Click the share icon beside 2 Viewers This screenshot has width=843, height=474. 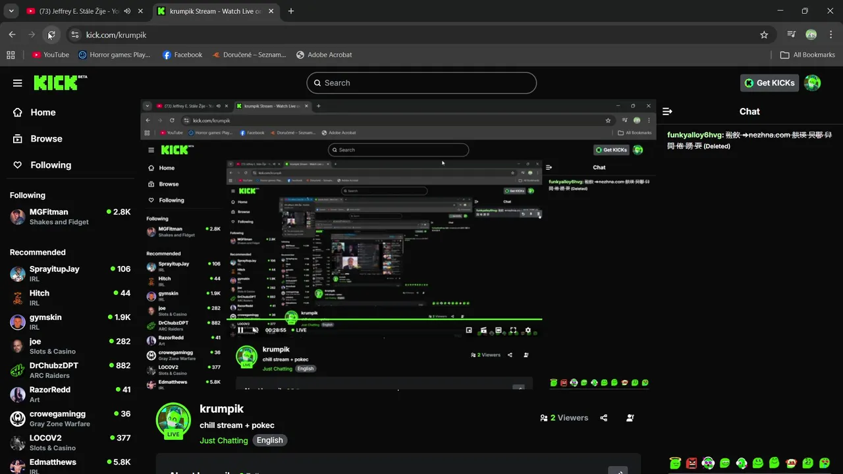click(x=604, y=417)
